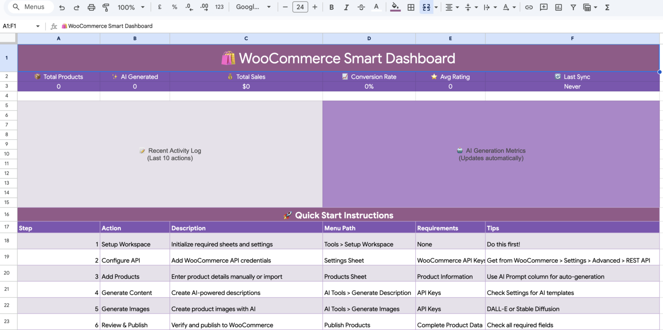663x330 pixels.
Task: Click the Quick Start Instructions header row
Action: click(x=338, y=215)
